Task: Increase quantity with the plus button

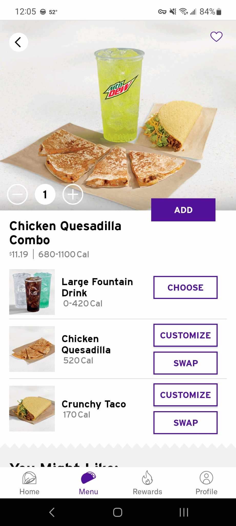Action: tap(73, 194)
